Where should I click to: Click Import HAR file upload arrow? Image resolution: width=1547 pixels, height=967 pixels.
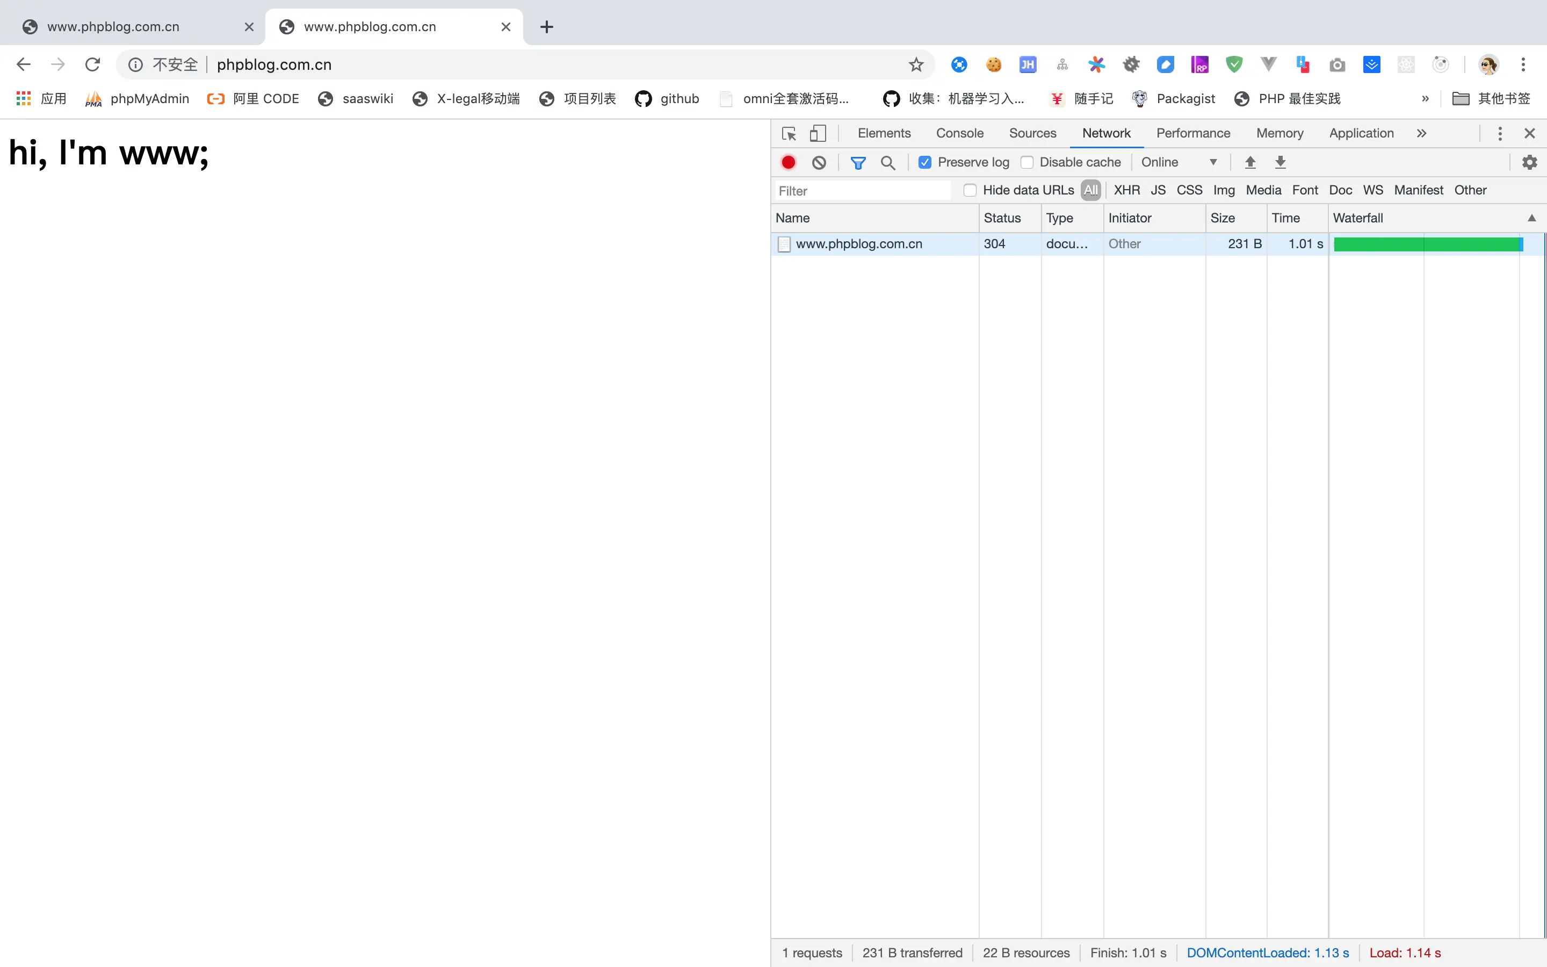1250,162
